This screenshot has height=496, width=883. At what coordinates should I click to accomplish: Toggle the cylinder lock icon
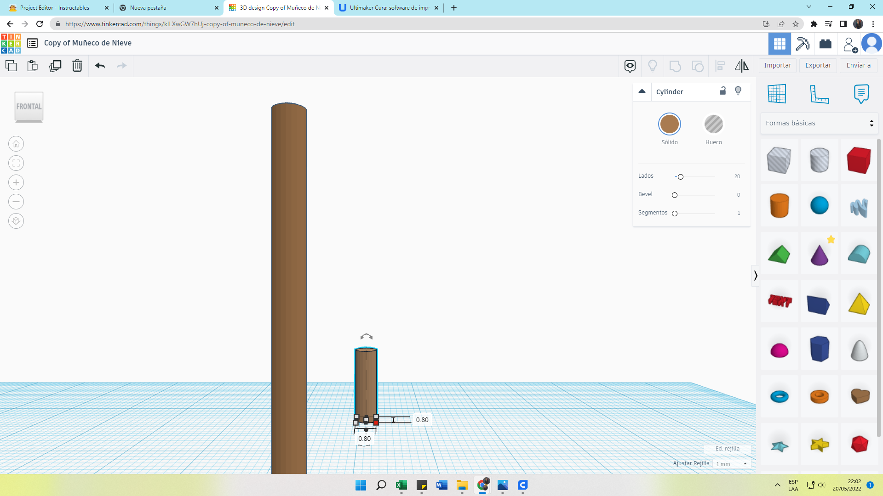722,91
